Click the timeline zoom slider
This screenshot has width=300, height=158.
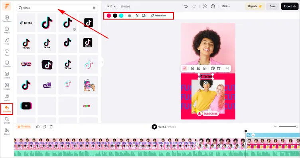(288, 126)
